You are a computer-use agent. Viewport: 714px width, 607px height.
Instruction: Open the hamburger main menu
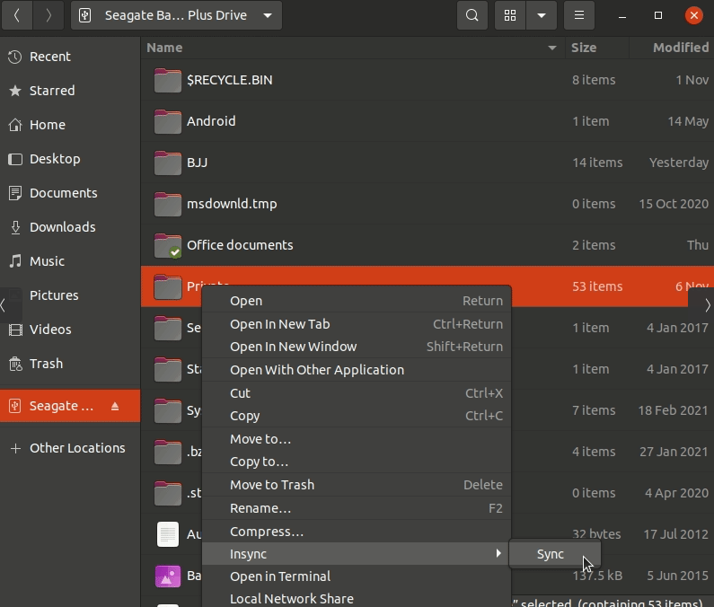coord(579,15)
